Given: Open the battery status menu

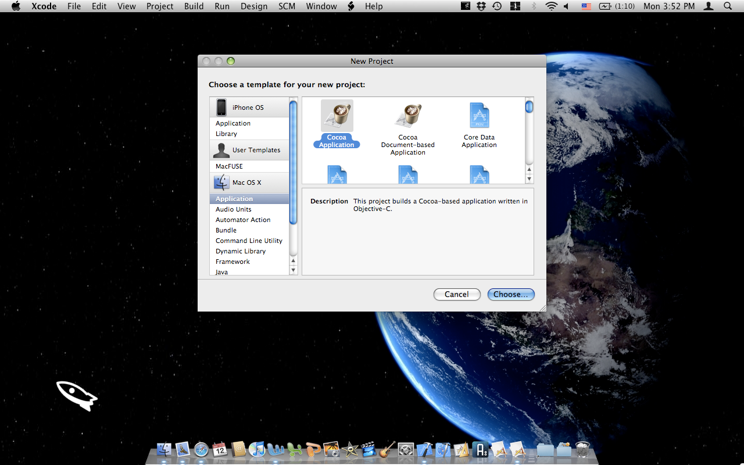Looking at the screenshot, I should [x=617, y=6].
